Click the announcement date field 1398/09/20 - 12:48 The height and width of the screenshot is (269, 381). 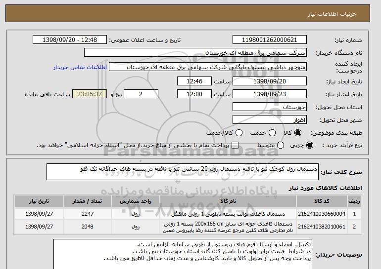pyautogui.click(x=70, y=40)
